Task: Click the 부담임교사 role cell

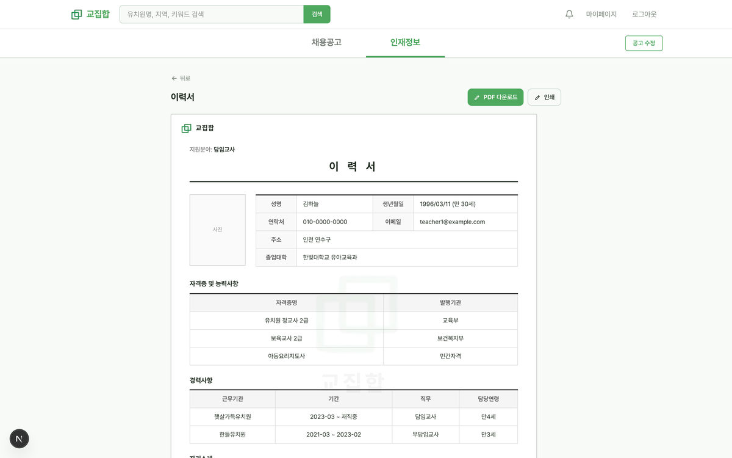Action: [x=426, y=435]
